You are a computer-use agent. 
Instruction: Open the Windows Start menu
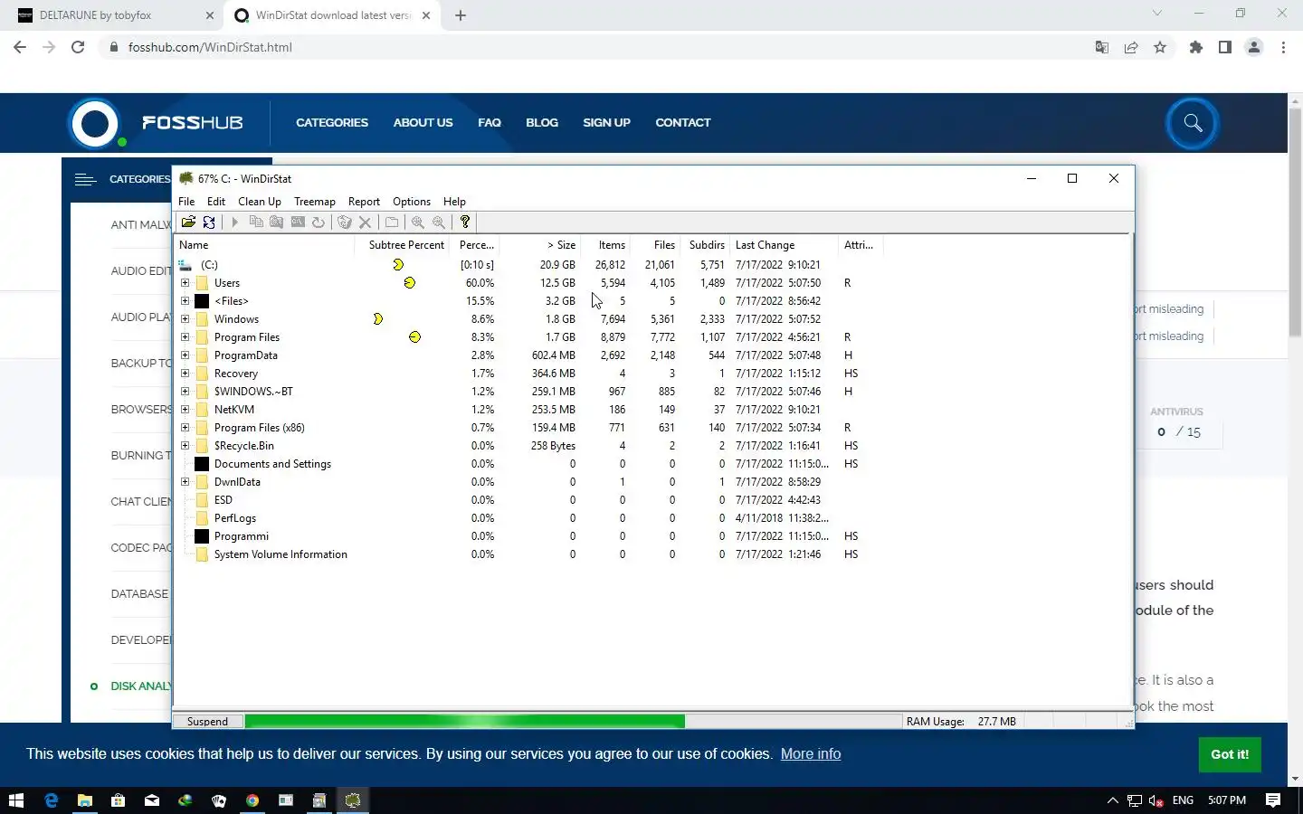[16, 800]
